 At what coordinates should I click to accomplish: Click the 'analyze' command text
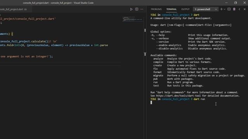[x=158, y=59]
